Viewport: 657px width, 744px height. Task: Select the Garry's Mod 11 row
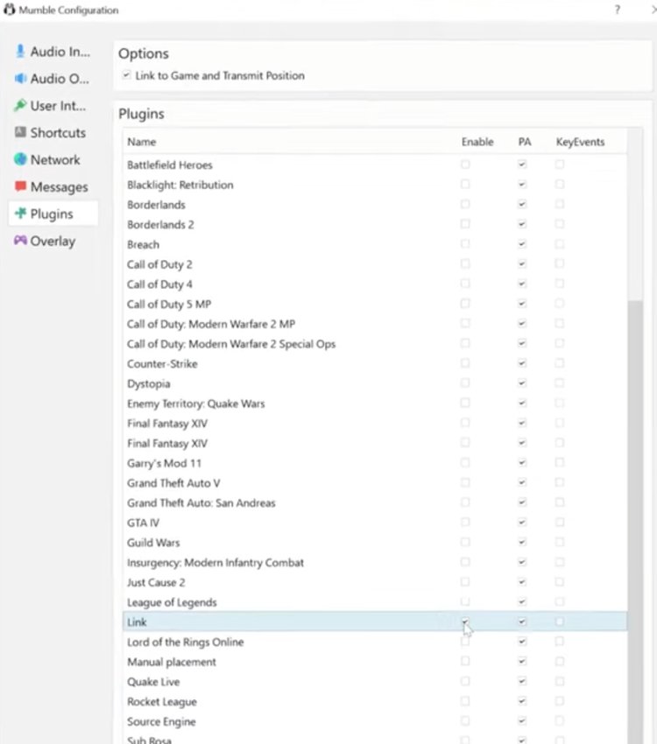pos(375,463)
